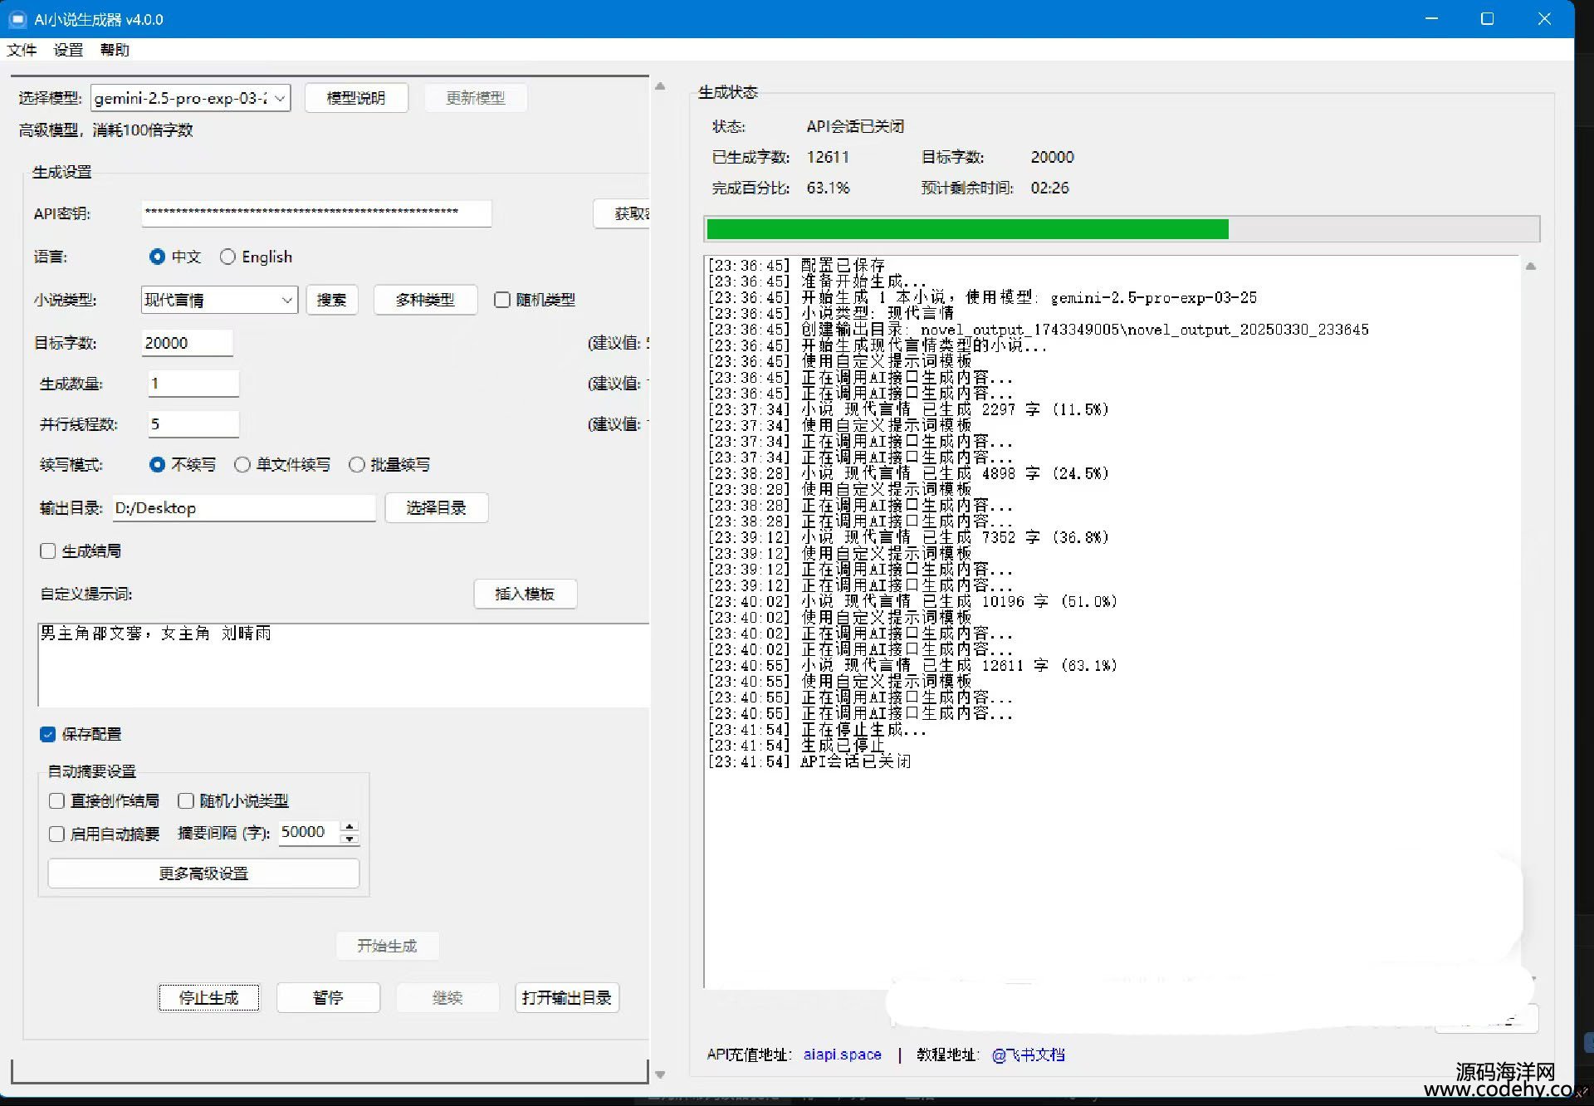The width and height of the screenshot is (1594, 1106).
Task: Click the status text API会话已关闭
Action: (x=855, y=126)
